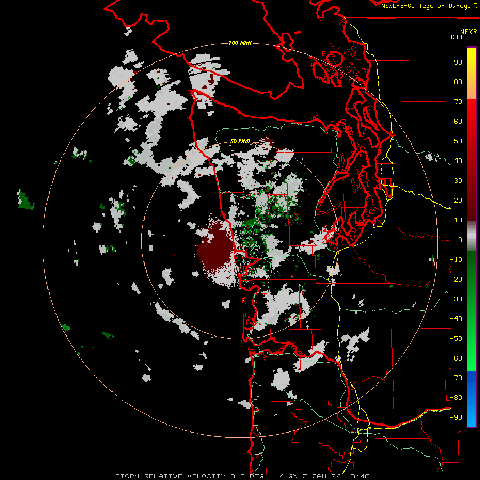Click the NEXR label above the color bar
Image resolution: width=480 pixels, height=480 pixels.
pyautogui.click(x=469, y=32)
